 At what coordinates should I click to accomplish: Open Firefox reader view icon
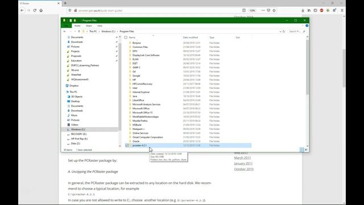tap(244, 10)
